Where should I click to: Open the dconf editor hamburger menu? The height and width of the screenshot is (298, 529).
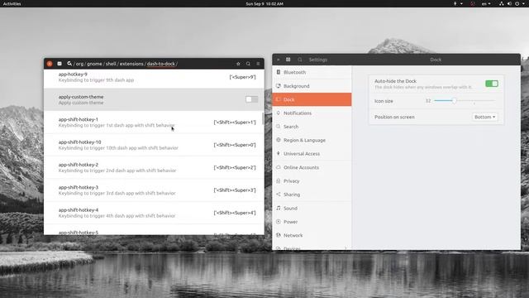pyautogui.click(x=258, y=64)
